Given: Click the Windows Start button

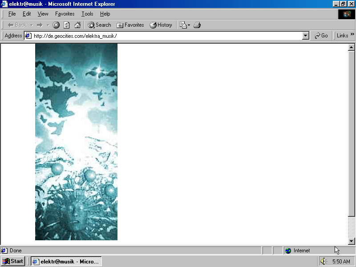Looking at the screenshot, I should pos(13,261).
